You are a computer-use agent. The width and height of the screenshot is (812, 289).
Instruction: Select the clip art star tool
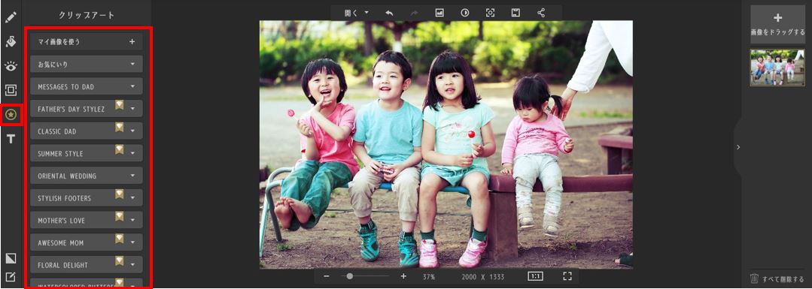tap(11, 115)
